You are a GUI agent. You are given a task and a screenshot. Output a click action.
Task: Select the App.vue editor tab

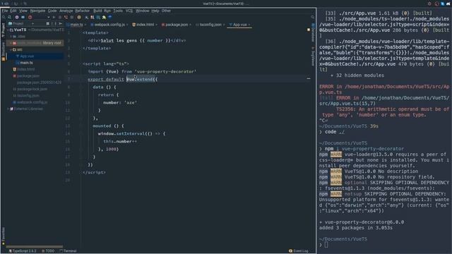point(240,25)
